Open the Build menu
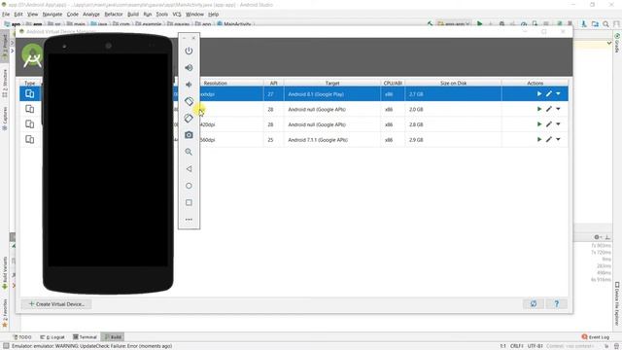 coord(133,14)
